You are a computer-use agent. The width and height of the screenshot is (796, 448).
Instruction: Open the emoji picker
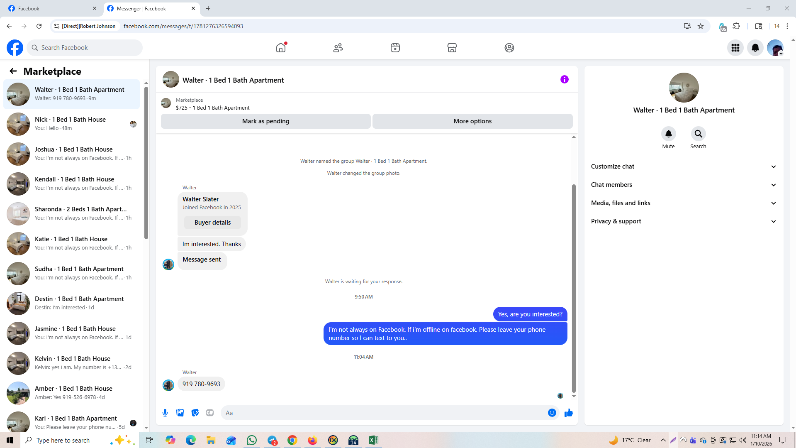click(x=552, y=413)
